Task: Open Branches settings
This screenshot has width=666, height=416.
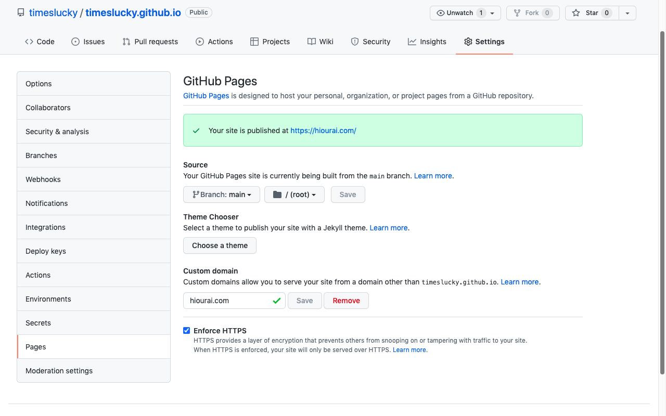Action: click(x=94, y=155)
